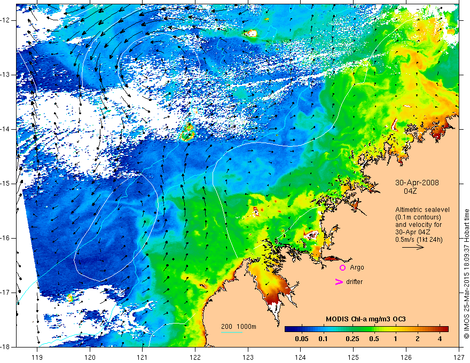Viewport: 470px width, 363px height.
Task: Click the 'drifter' legend label
Action: (354, 281)
